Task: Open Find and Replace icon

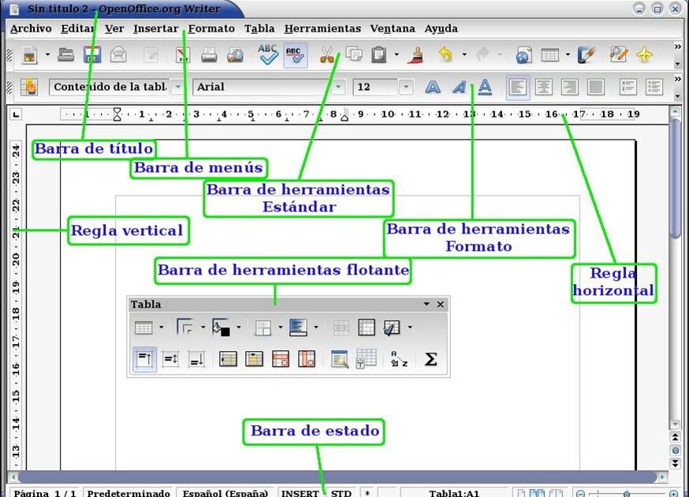Action: 619,54
